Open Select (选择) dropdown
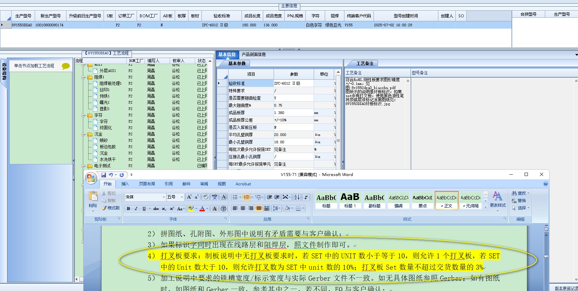This screenshot has width=578, height=291. coord(521,208)
